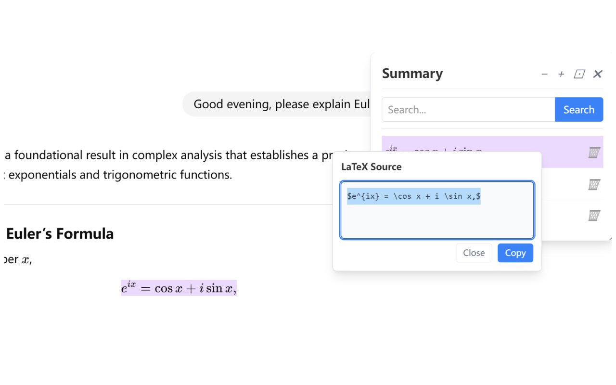Screen dimensions: 616x385
Task: Dismiss the LaTeX Source popup via Close
Action: (474, 253)
